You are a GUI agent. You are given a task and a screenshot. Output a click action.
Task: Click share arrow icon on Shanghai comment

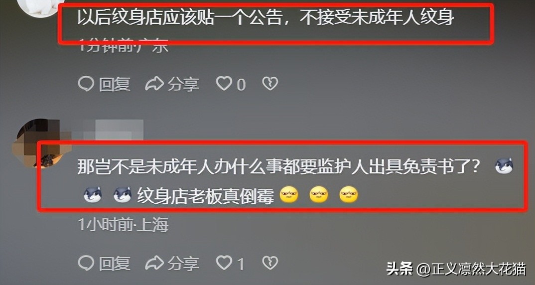point(154,263)
